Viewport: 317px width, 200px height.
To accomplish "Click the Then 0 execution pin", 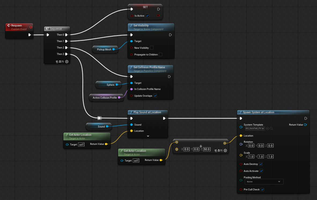I will [66, 35].
